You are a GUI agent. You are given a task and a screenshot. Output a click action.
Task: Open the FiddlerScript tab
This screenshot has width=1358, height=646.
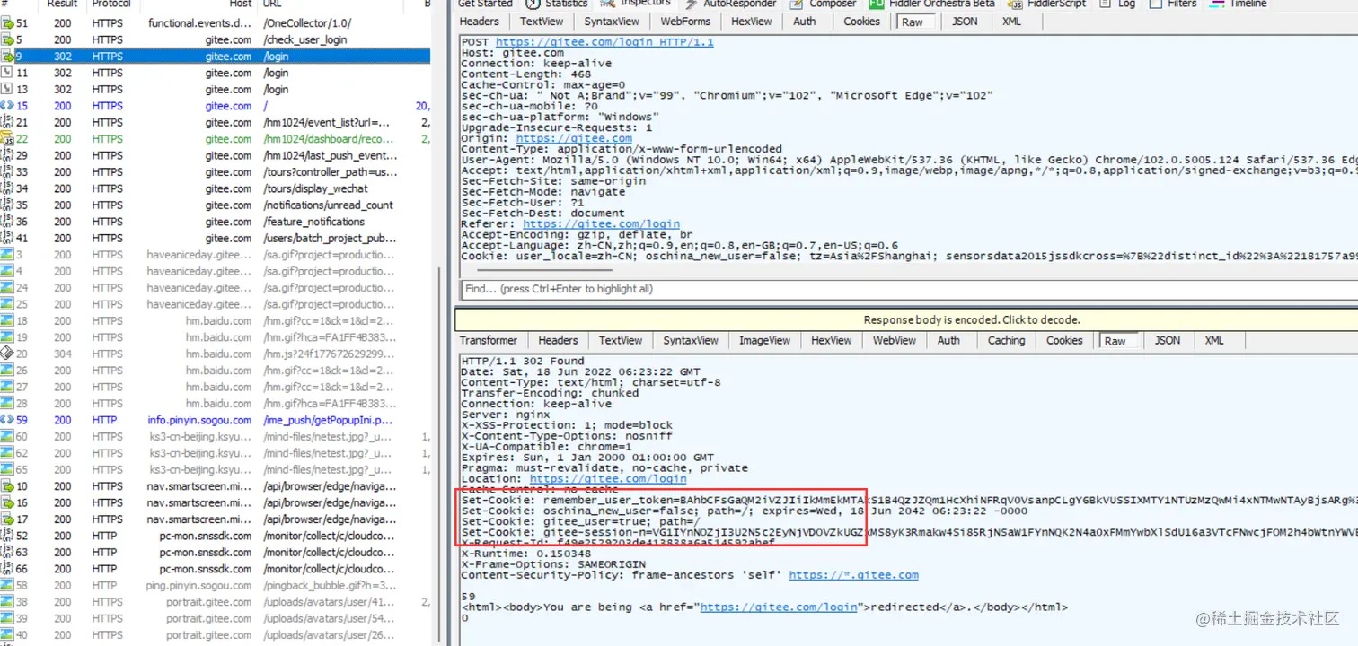tap(1047, 4)
